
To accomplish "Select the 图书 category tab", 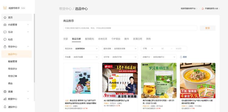I will [127, 39].
